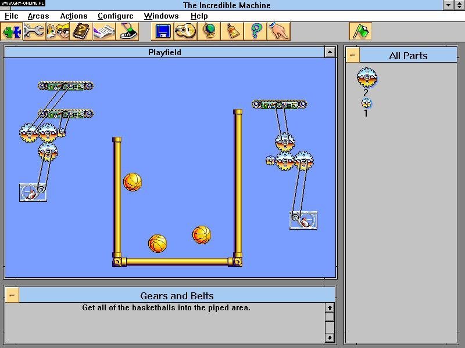Viewport: 465px width, 348px height.
Task: Open the Configure menu
Action: (x=115, y=16)
